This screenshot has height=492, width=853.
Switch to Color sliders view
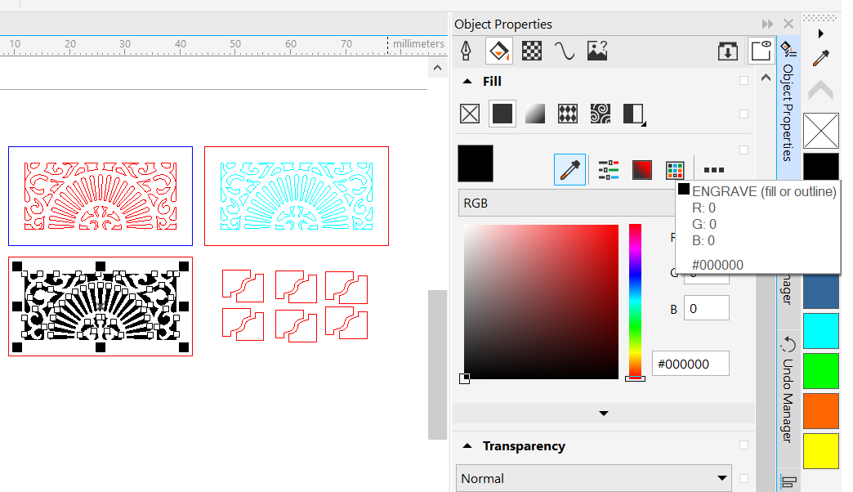[609, 170]
